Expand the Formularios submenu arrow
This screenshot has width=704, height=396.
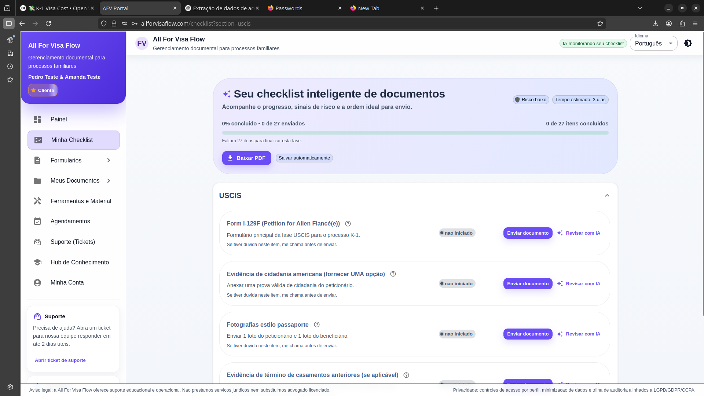[x=109, y=160]
